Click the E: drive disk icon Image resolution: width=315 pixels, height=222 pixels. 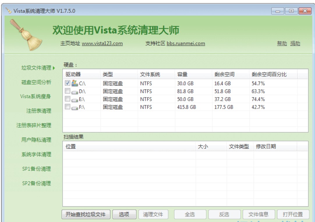tap(75, 99)
